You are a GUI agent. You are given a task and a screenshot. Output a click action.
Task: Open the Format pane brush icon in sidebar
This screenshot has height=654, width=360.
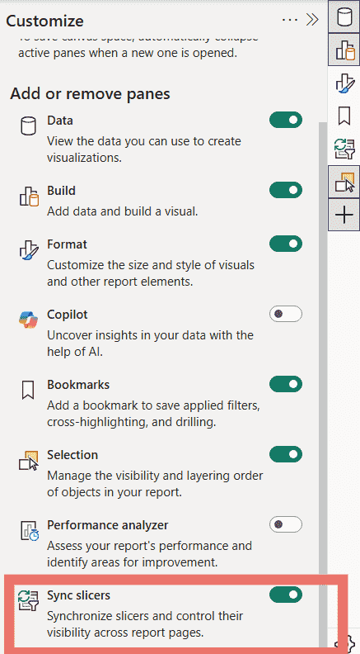pos(344,83)
